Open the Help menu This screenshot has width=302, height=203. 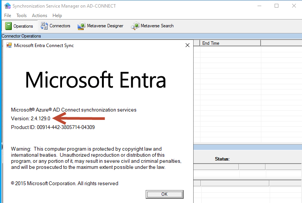[57, 16]
